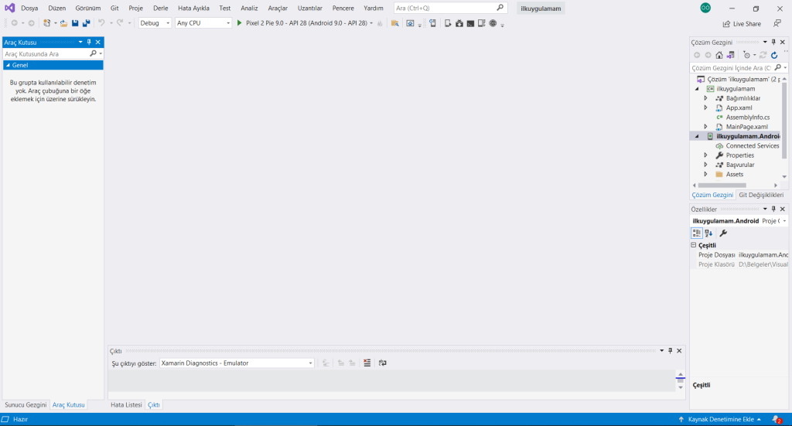Open the Xamarin Diagnostics output source dropdown
Viewport: 792px width, 426px height.
[x=236, y=363]
